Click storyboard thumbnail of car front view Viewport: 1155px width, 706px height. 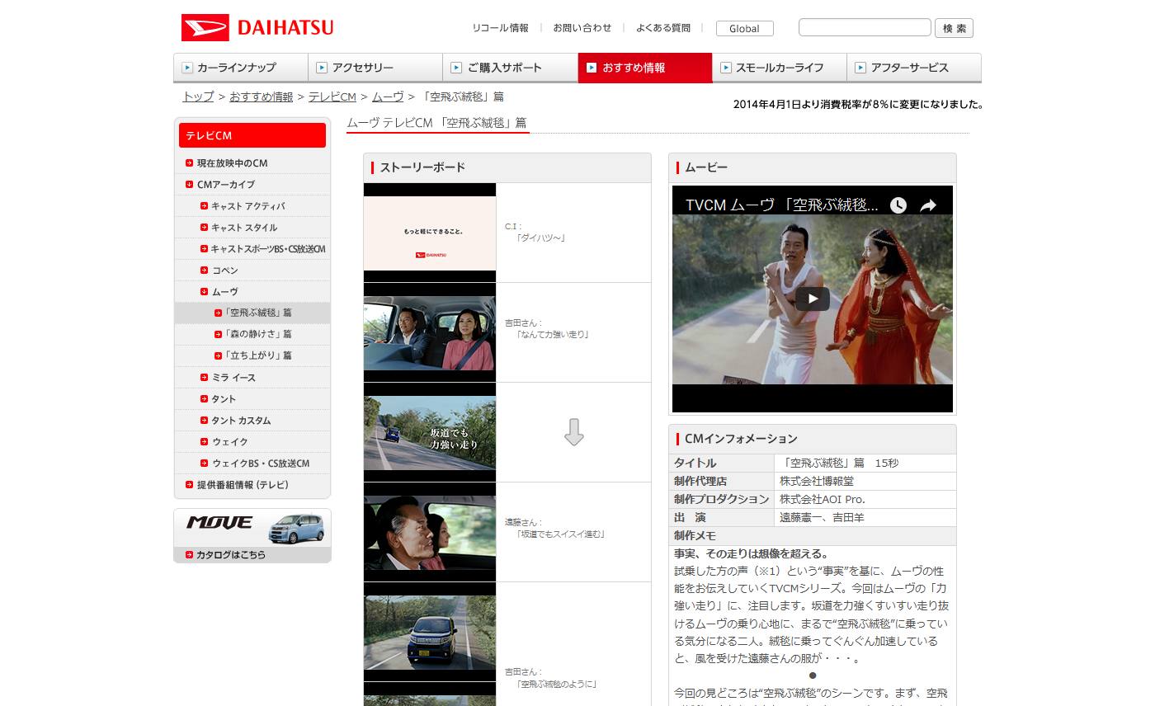(430, 632)
